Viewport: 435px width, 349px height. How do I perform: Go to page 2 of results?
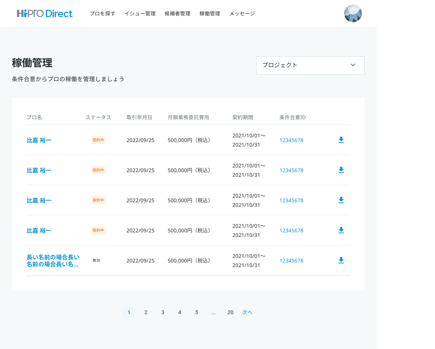[146, 312]
